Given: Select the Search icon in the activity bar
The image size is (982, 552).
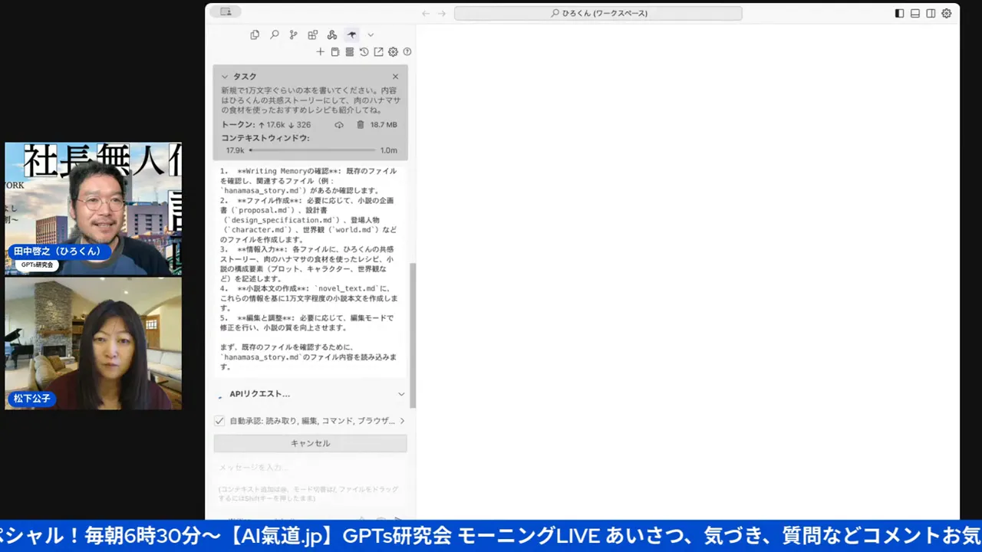Looking at the screenshot, I should tap(274, 34).
